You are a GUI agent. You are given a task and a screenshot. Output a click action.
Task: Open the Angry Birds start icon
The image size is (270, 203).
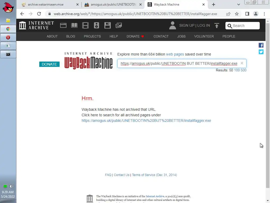tap(8, 8)
